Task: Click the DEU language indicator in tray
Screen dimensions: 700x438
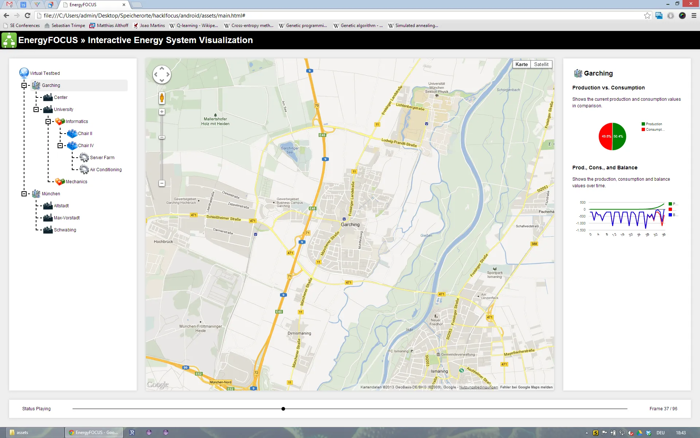Action: (661, 433)
